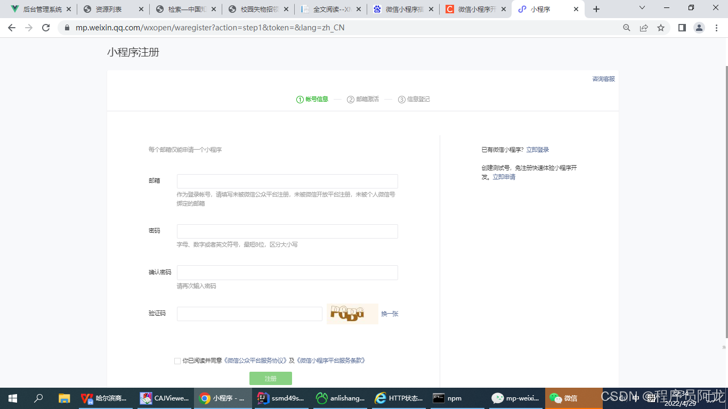Focus the 确认密码 input field
Screen dimensions: 728x409
point(287,273)
